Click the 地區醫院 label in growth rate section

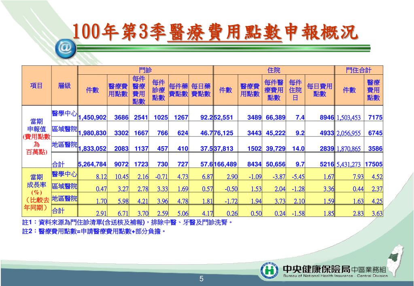64,198
